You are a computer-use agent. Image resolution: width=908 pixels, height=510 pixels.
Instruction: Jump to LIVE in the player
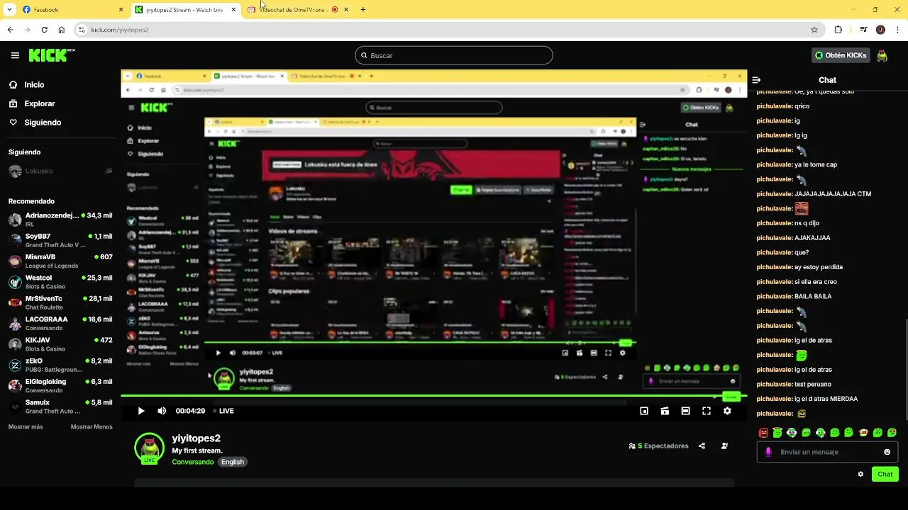click(223, 411)
